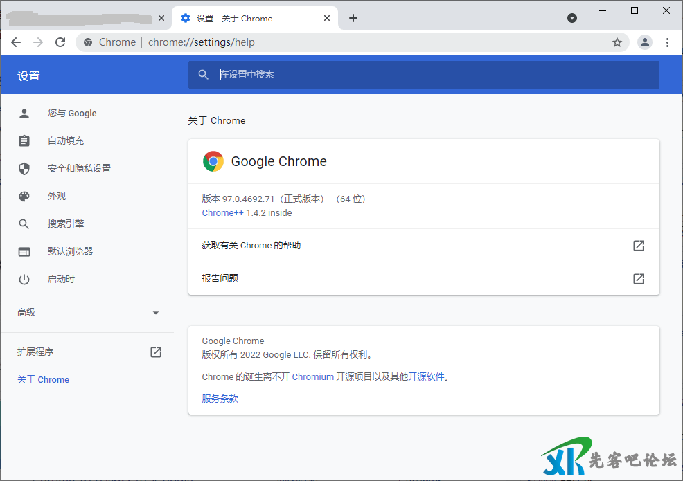Click the new tab plus button
Image resolution: width=683 pixels, height=481 pixels.
(x=353, y=18)
